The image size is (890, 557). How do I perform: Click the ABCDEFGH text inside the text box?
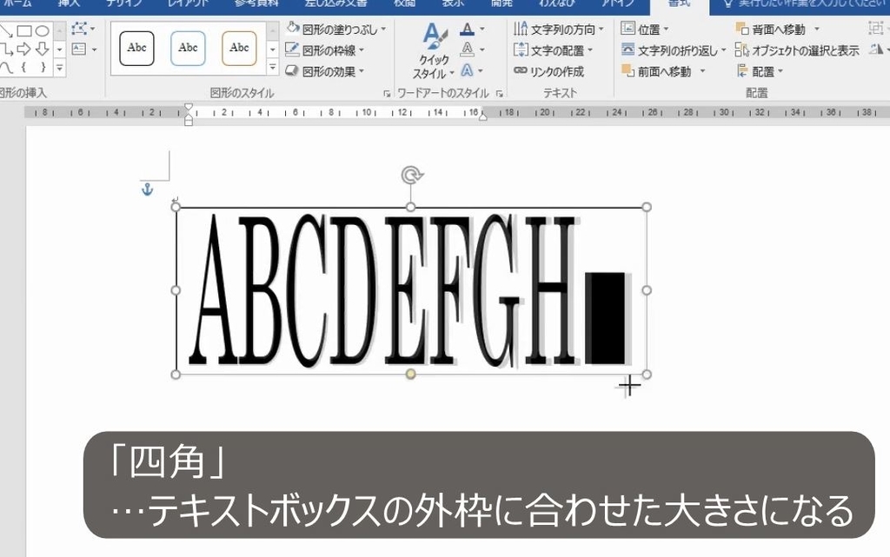point(386,290)
